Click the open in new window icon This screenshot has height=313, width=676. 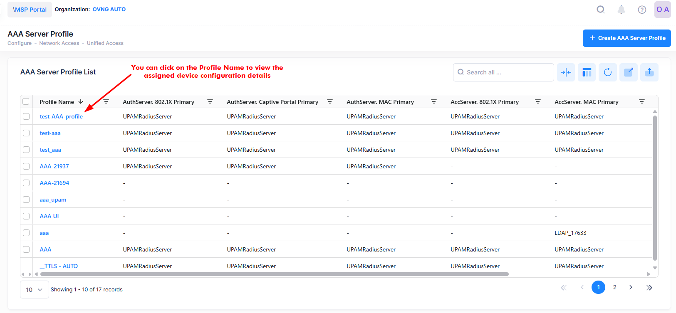click(x=628, y=72)
